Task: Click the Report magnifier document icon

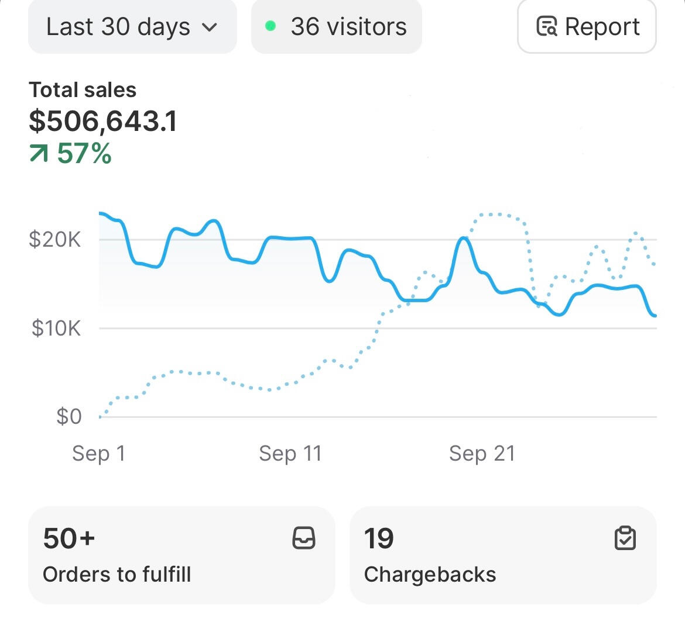Action: pyautogui.click(x=547, y=27)
